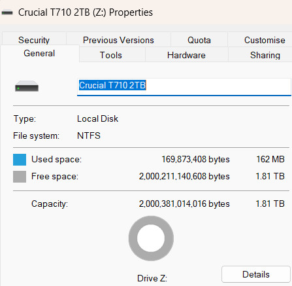Click the blue Used space color square
Image resolution: width=292 pixels, height=286 pixels.
tap(20, 160)
